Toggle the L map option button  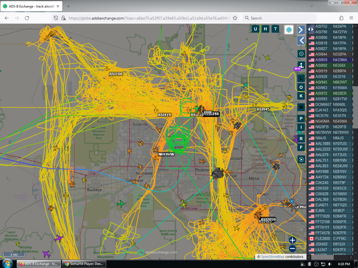tap(301, 78)
